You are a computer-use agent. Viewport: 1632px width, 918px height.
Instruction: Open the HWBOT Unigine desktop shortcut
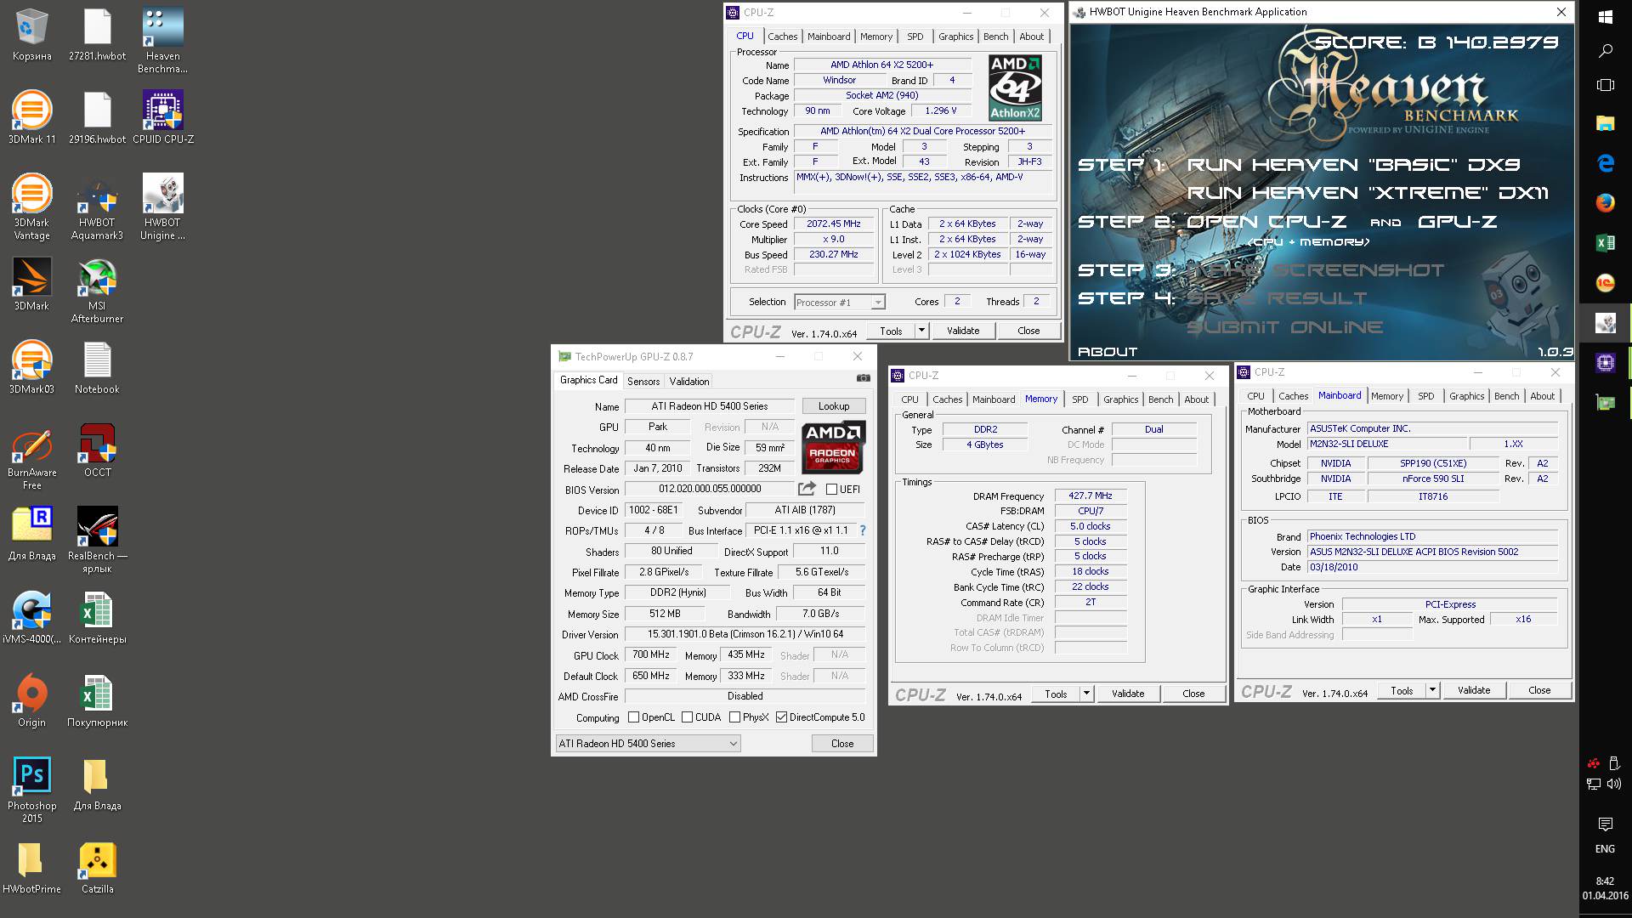click(x=163, y=207)
